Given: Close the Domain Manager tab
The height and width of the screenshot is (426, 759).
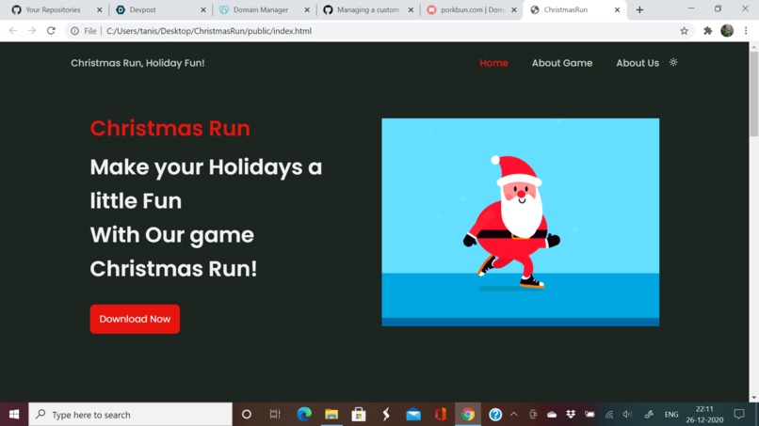Looking at the screenshot, I should click(307, 9).
